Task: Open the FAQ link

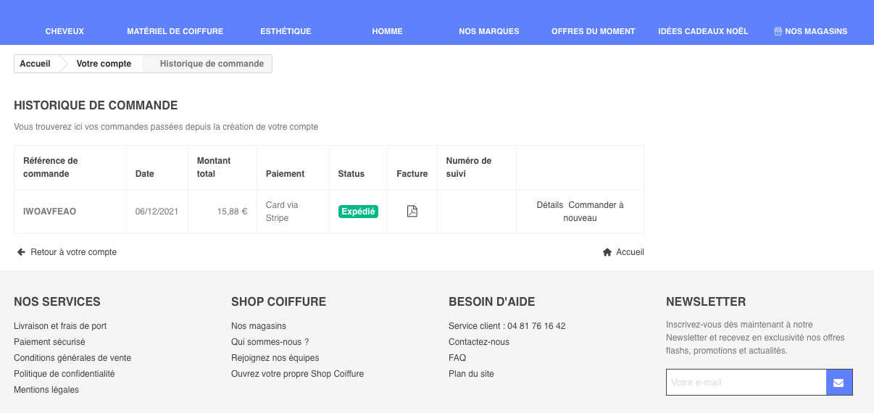Action: coord(457,358)
